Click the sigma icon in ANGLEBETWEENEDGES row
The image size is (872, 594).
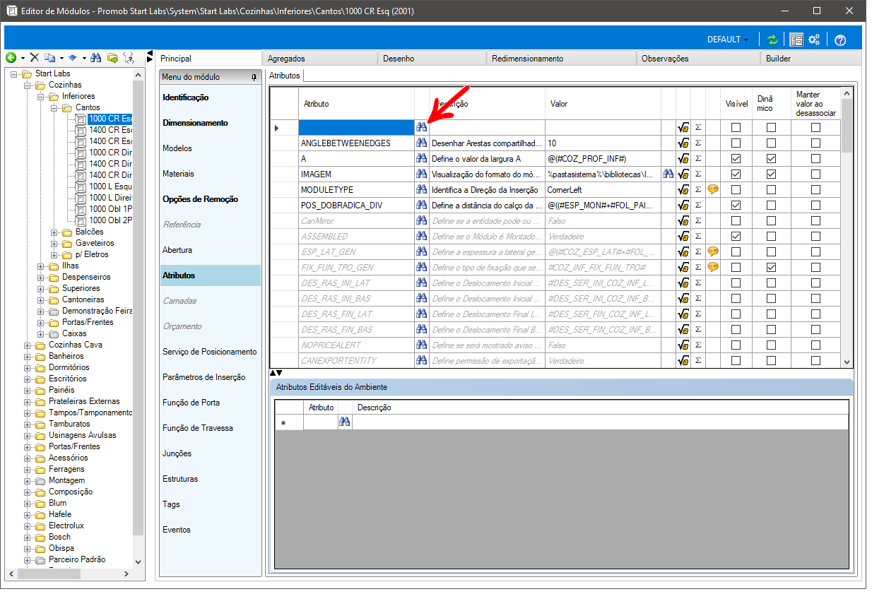pyautogui.click(x=697, y=143)
